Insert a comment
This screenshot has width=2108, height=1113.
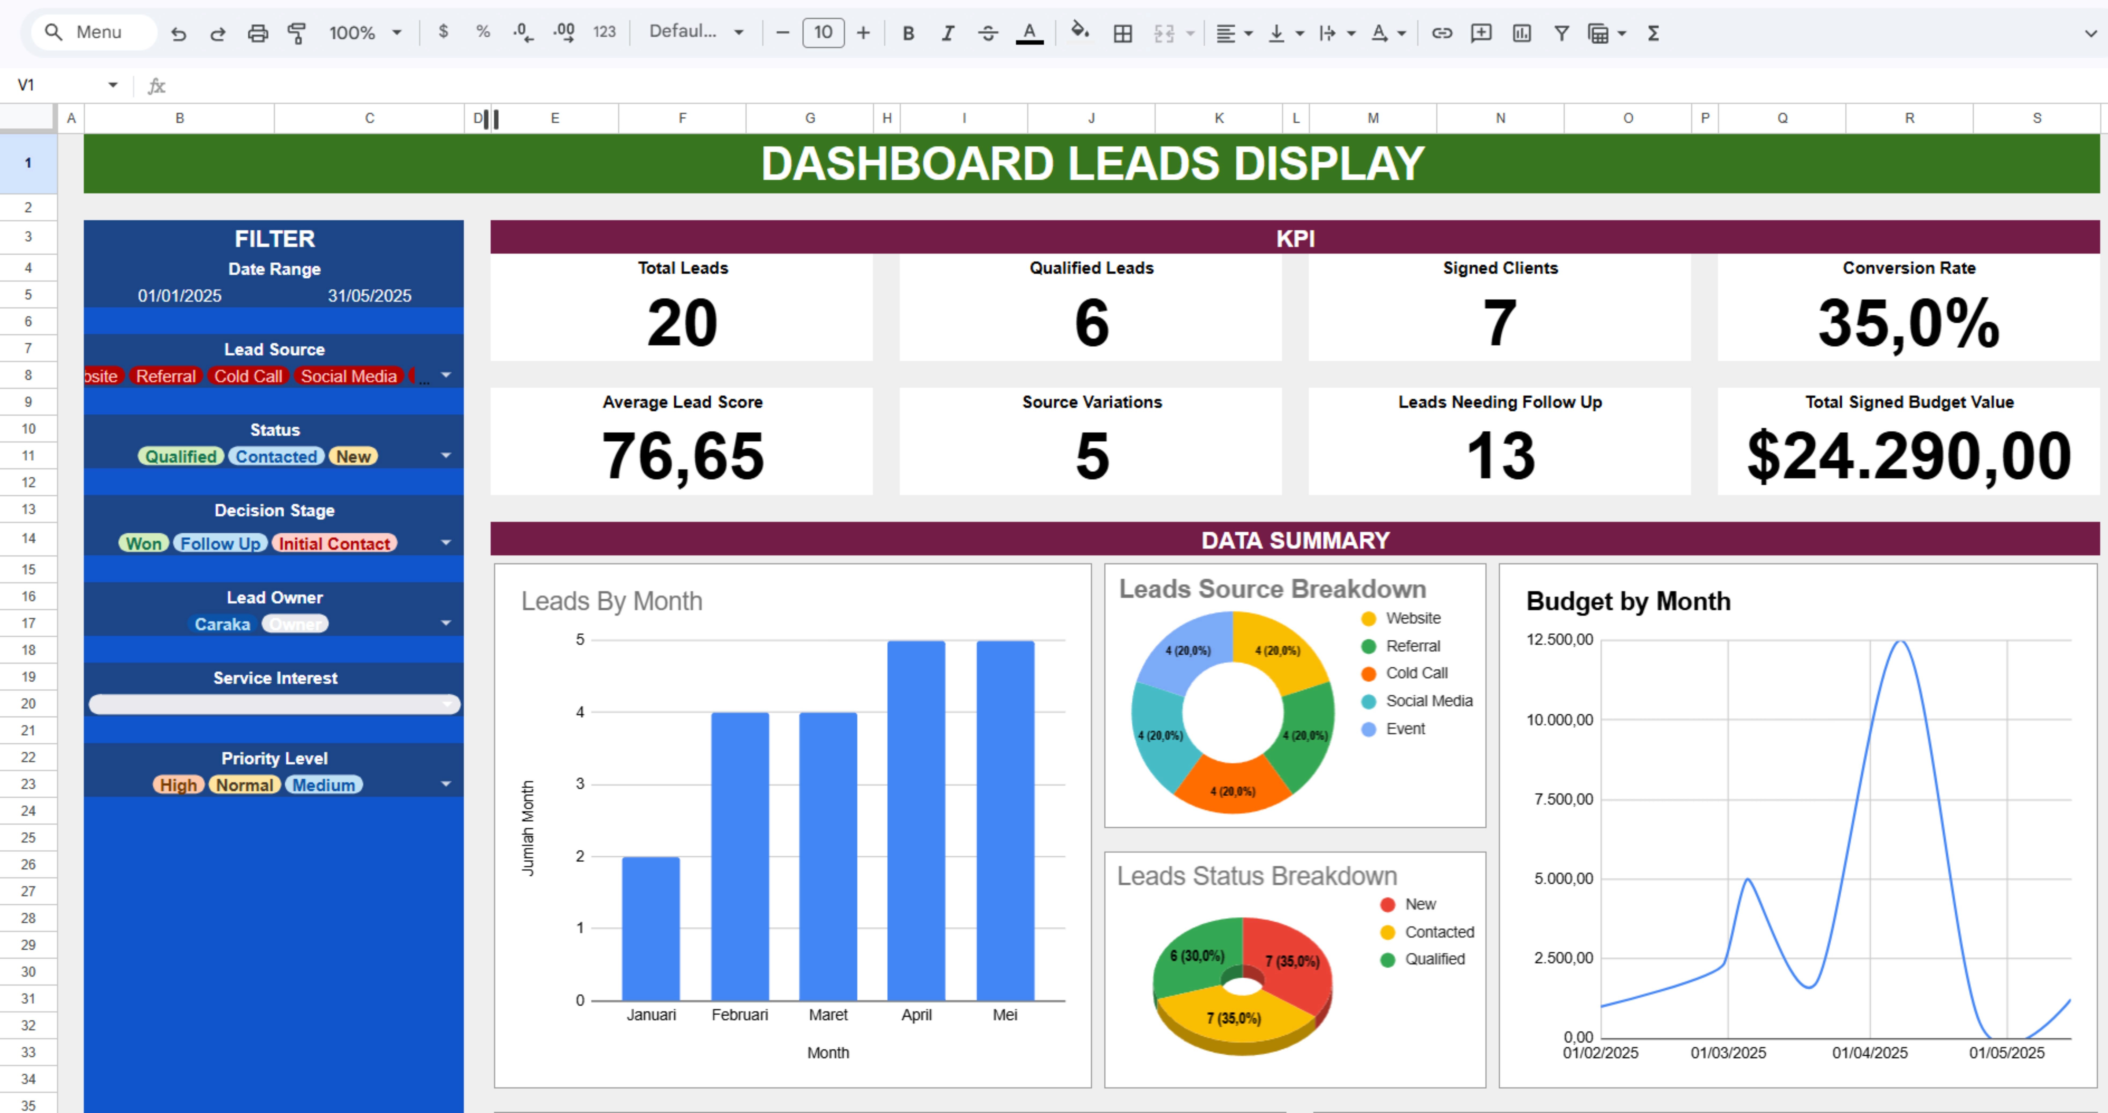(1481, 33)
